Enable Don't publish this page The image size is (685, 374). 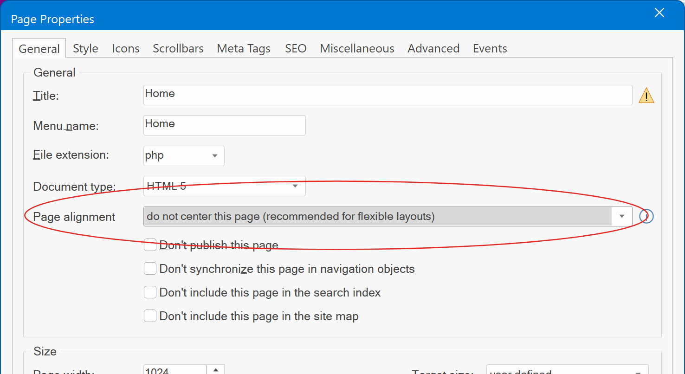pos(150,245)
